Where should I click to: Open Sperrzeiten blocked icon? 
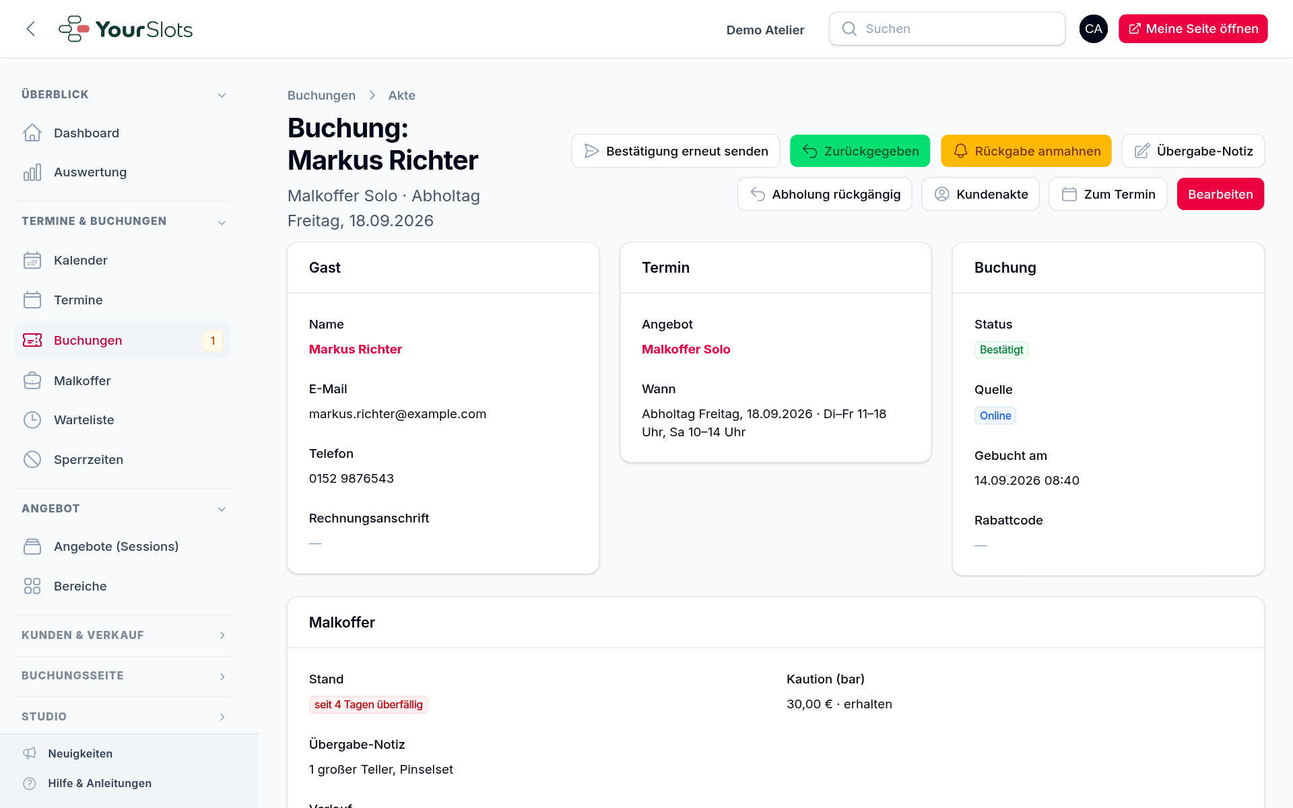click(x=32, y=459)
